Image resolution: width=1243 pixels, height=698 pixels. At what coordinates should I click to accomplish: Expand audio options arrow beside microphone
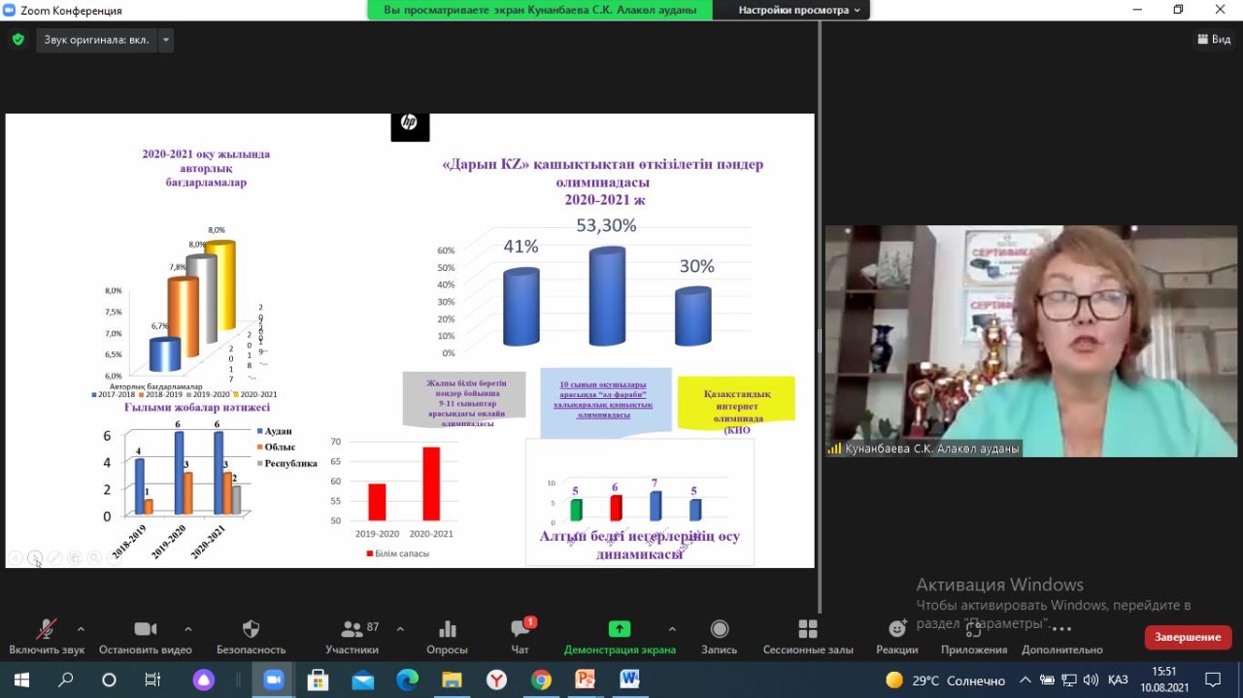coord(81,629)
